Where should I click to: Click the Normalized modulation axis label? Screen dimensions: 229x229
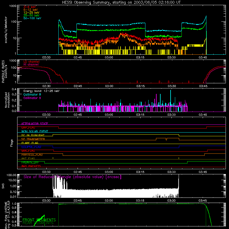click(7, 100)
